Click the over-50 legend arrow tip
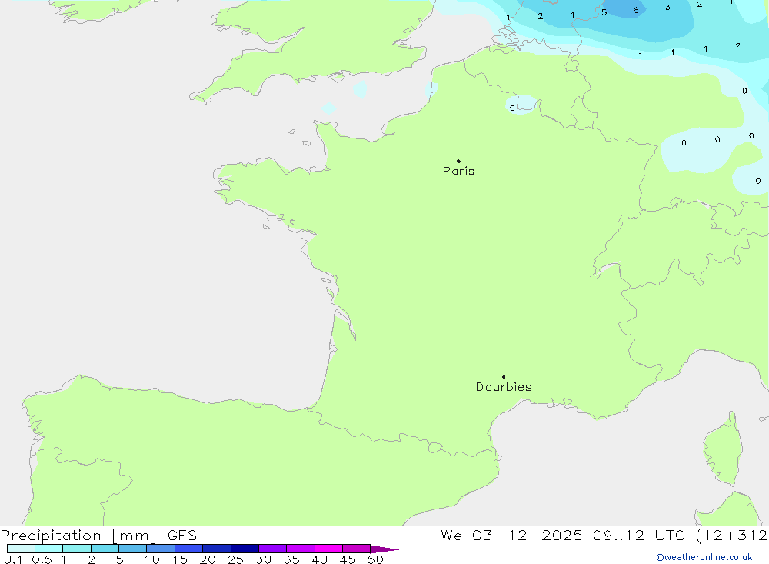This screenshot has width=769, height=564. click(385, 549)
